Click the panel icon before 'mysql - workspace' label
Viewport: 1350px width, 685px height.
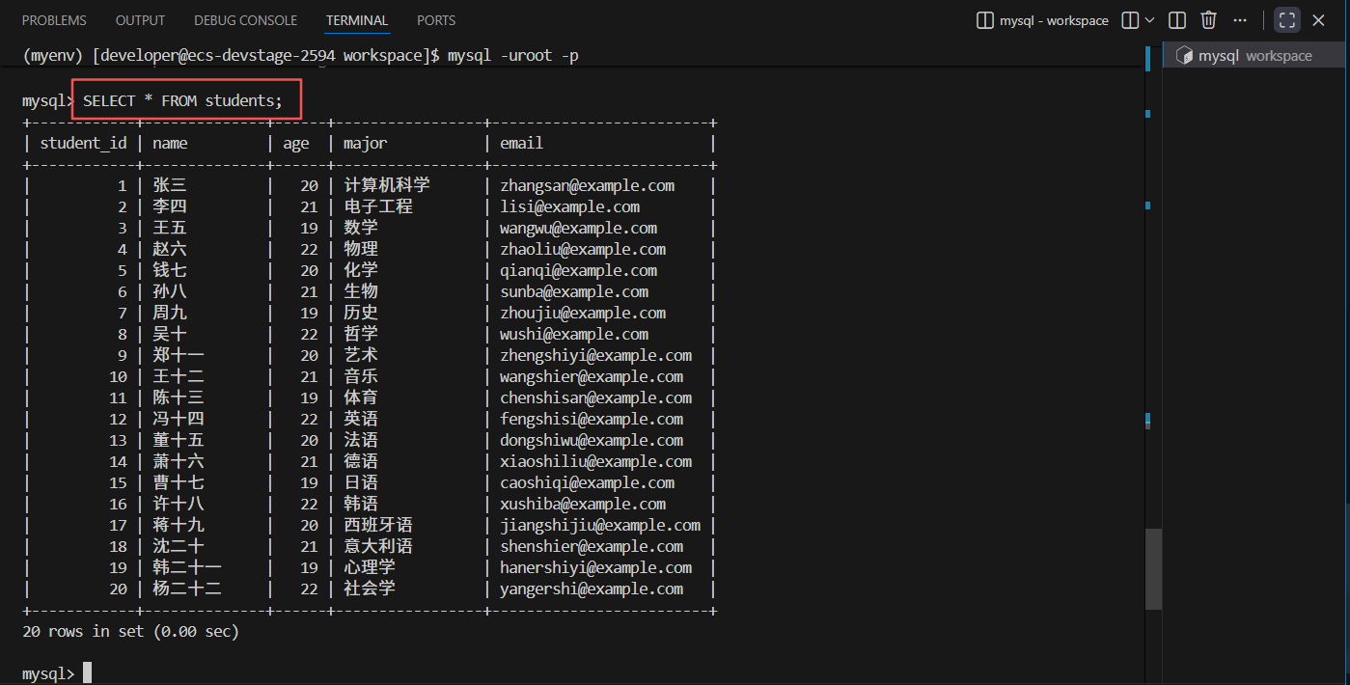(985, 20)
